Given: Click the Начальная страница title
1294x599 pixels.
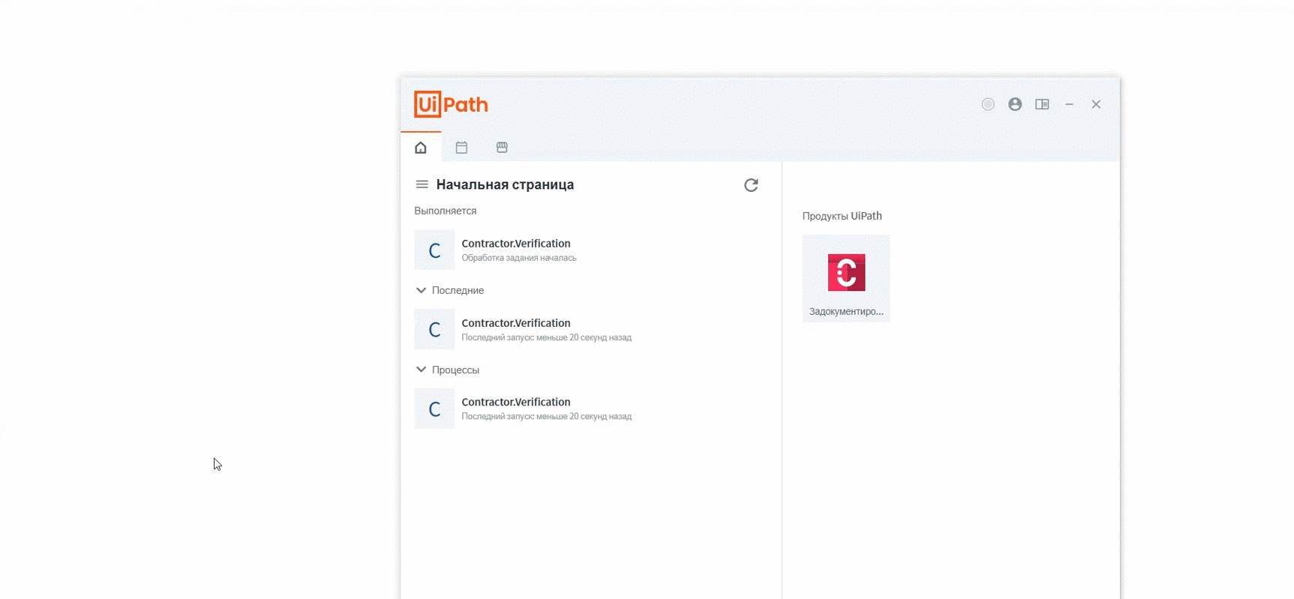Looking at the screenshot, I should (x=505, y=184).
